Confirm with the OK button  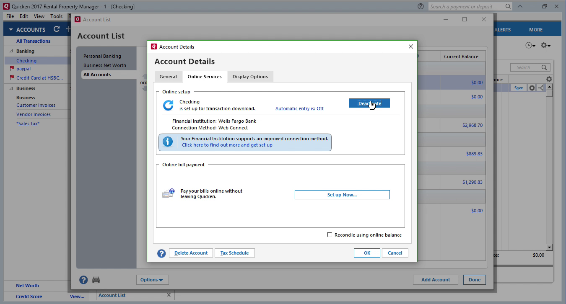(367, 253)
